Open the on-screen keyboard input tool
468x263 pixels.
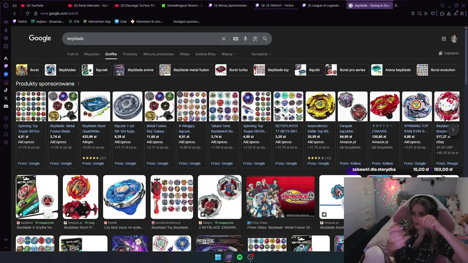(236, 39)
